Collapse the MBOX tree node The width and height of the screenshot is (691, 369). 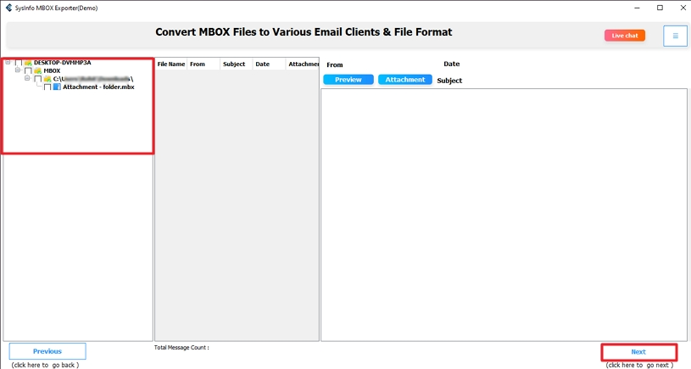tap(17, 70)
